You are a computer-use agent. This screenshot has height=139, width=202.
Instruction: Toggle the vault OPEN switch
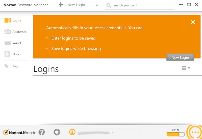pyautogui.click(x=175, y=134)
